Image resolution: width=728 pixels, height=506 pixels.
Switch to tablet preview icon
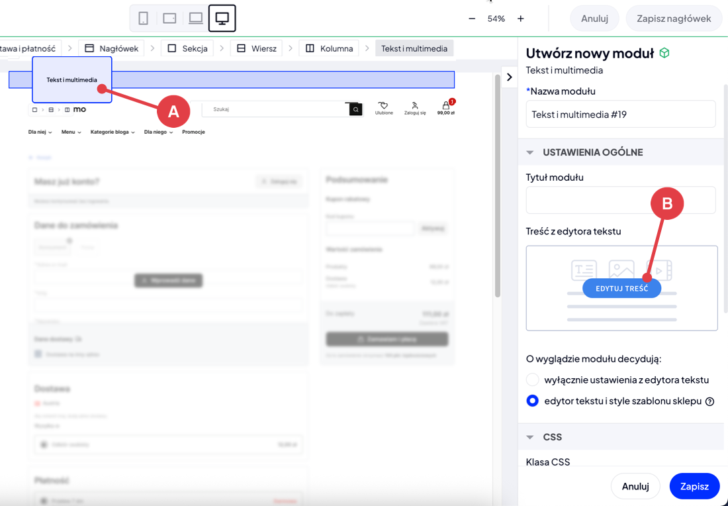169,19
